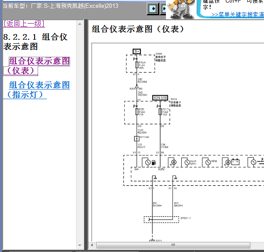Click the 组合仪表示意图（仪表）page title
The height and width of the screenshot is (252, 264).
pos(138,29)
